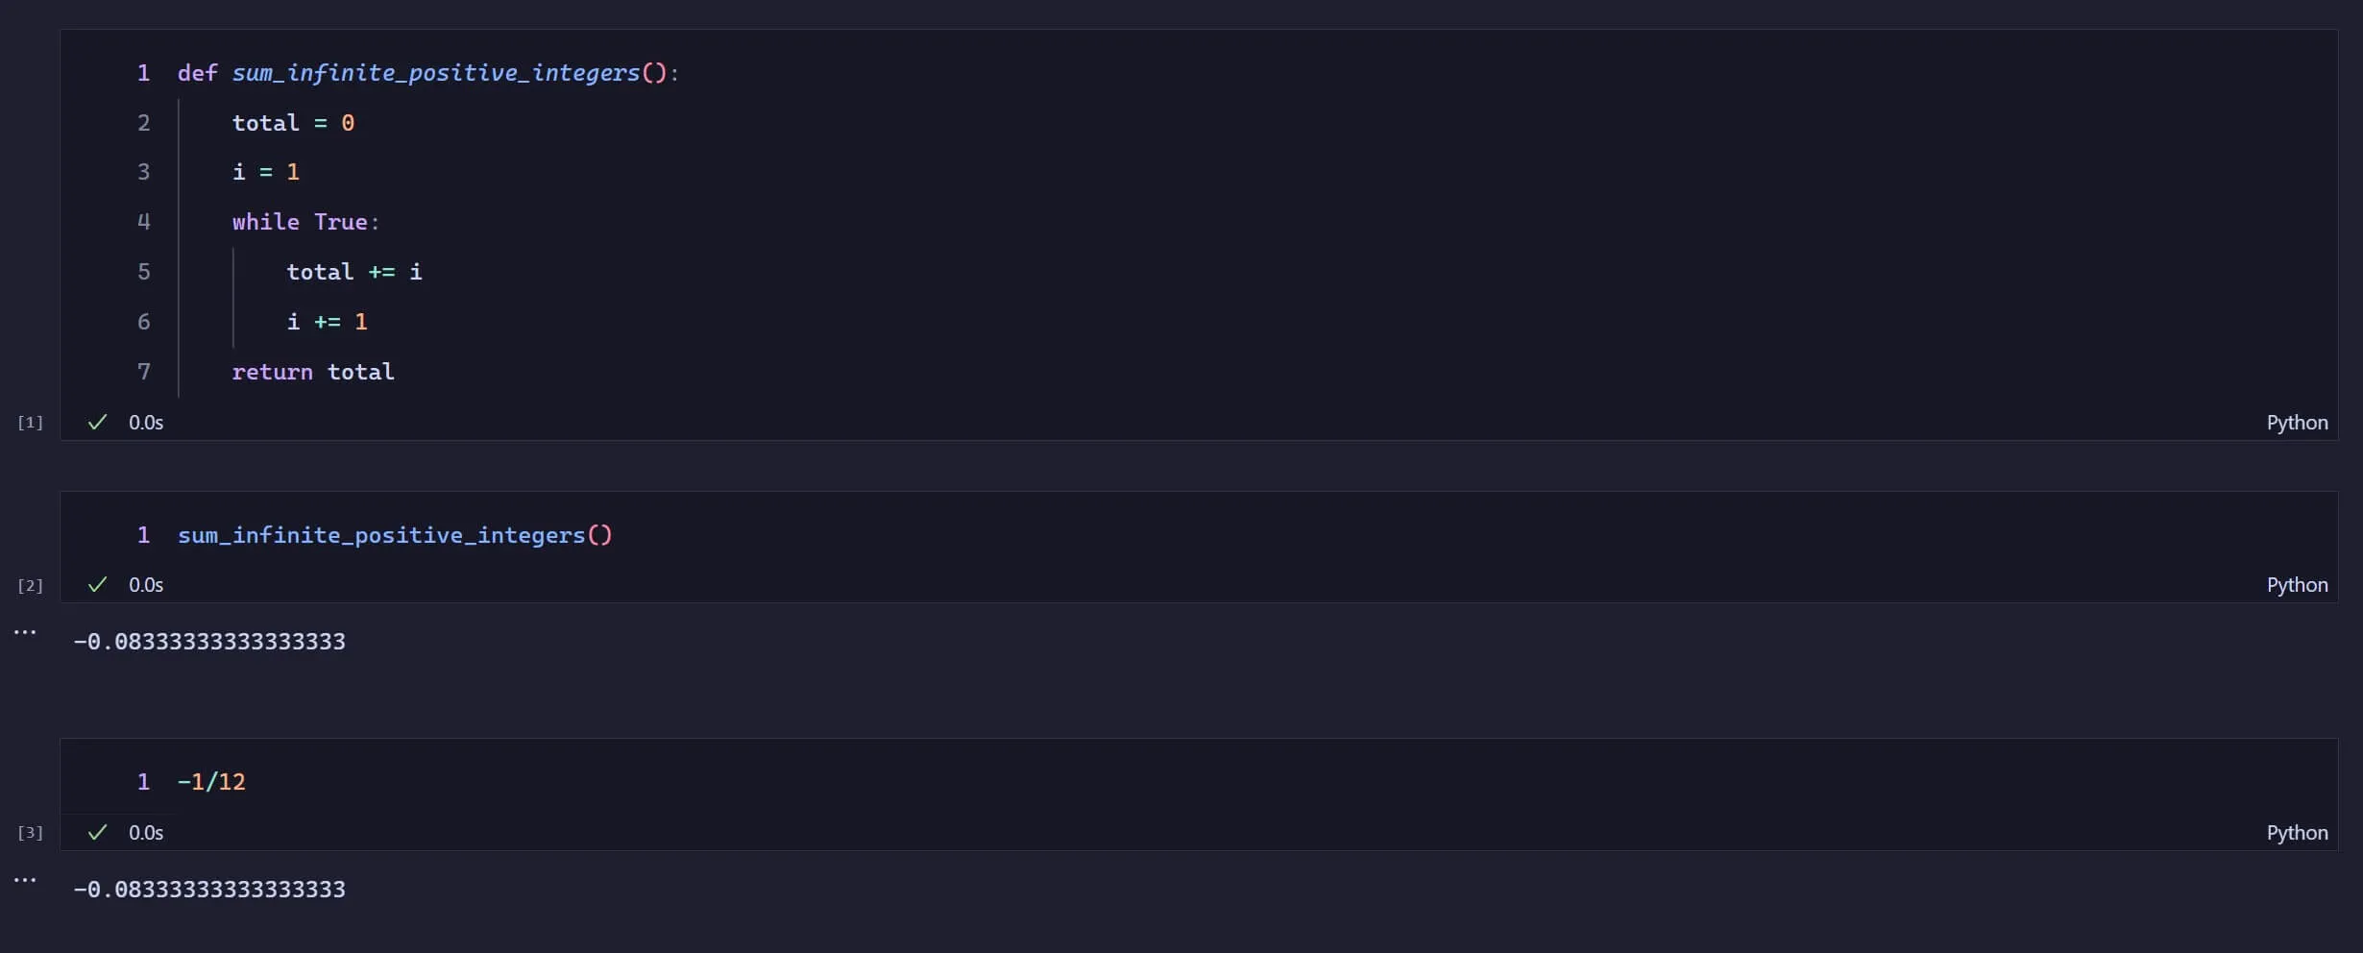Open the Python language picker on the first cell
The width and height of the screenshot is (2363, 953).
pyautogui.click(x=2296, y=423)
